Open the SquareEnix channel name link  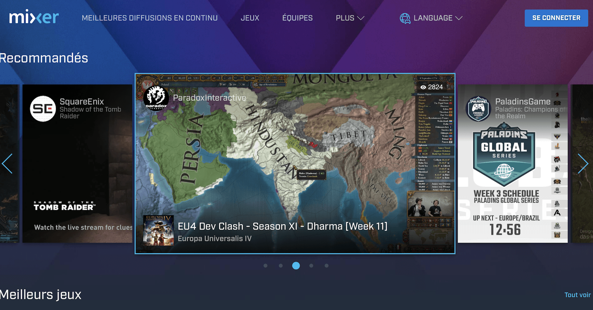coord(82,101)
